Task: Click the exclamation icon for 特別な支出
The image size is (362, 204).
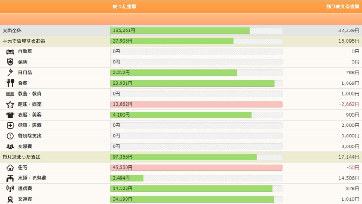Action: [x=10, y=136]
